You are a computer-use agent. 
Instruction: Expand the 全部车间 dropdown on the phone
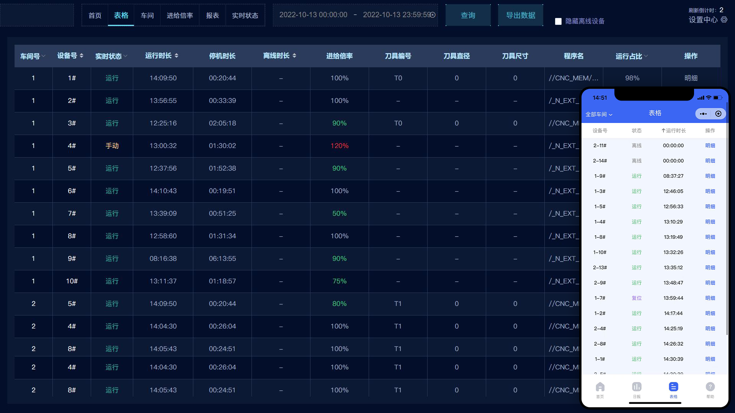point(599,114)
